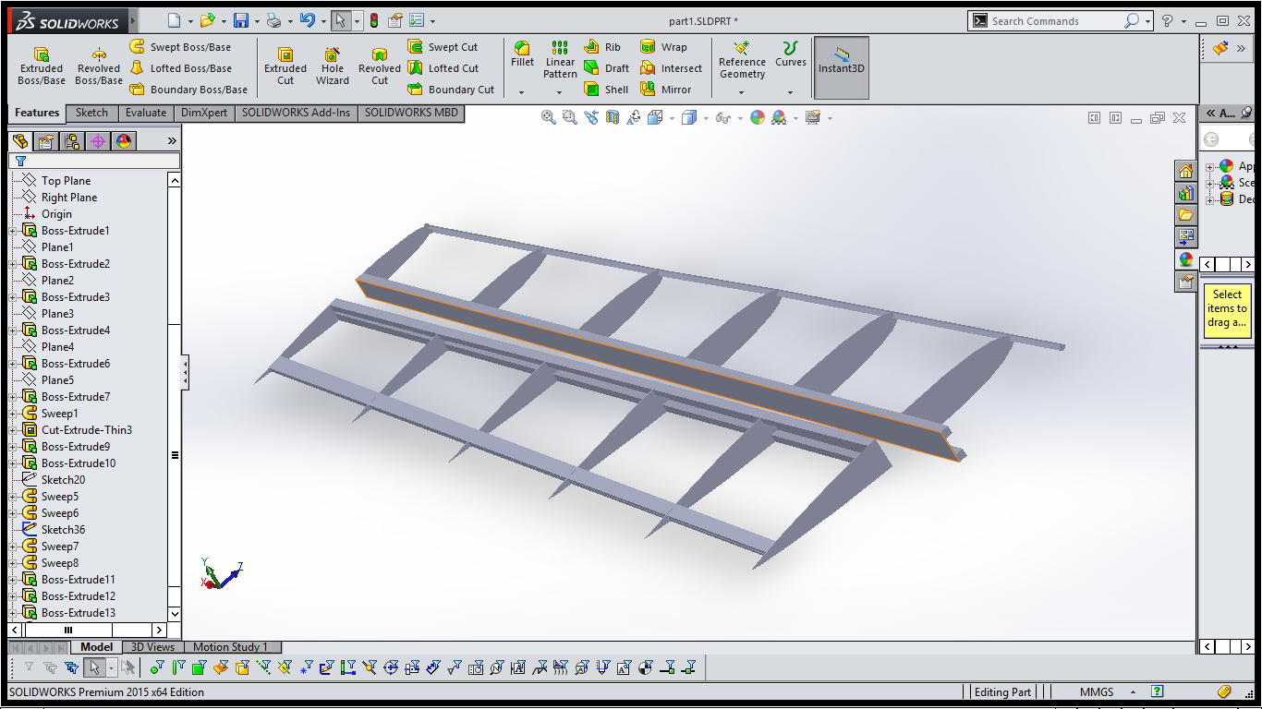The image size is (1262, 709).
Task: Click the Shell feature tool
Action: 606,90
